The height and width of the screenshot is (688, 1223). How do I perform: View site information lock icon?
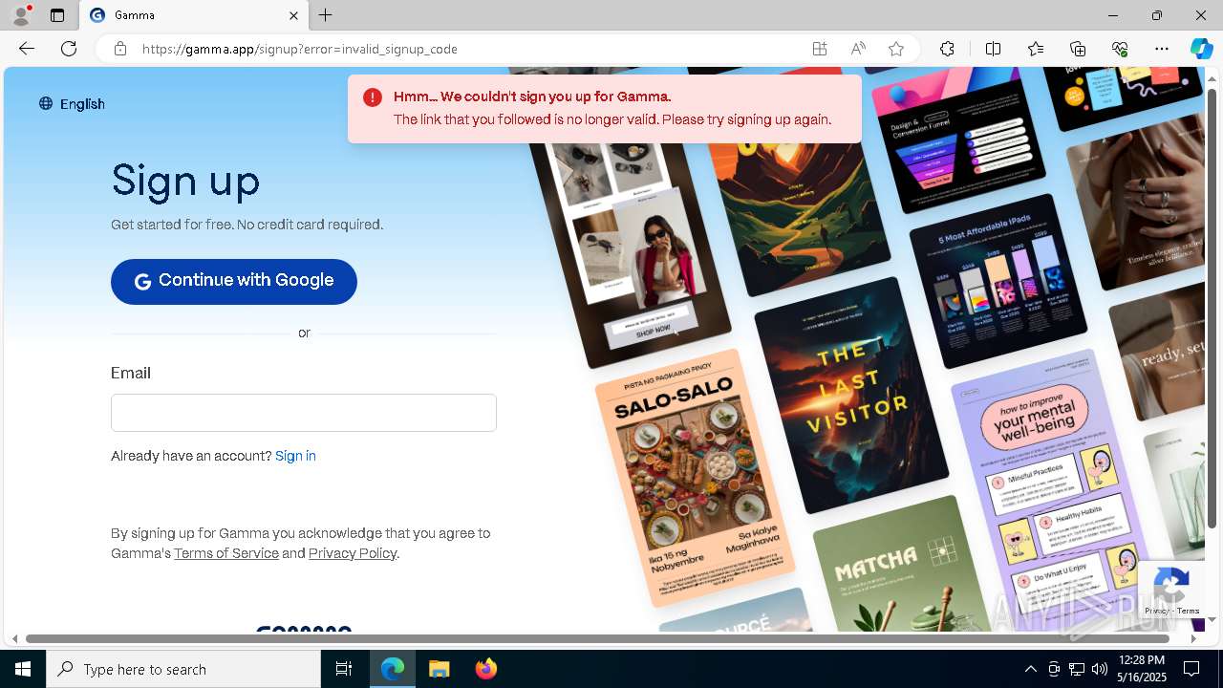click(x=120, y=49)
